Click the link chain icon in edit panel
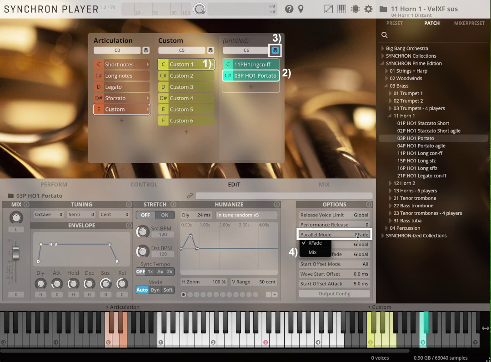491x362 pixels. 190,196
